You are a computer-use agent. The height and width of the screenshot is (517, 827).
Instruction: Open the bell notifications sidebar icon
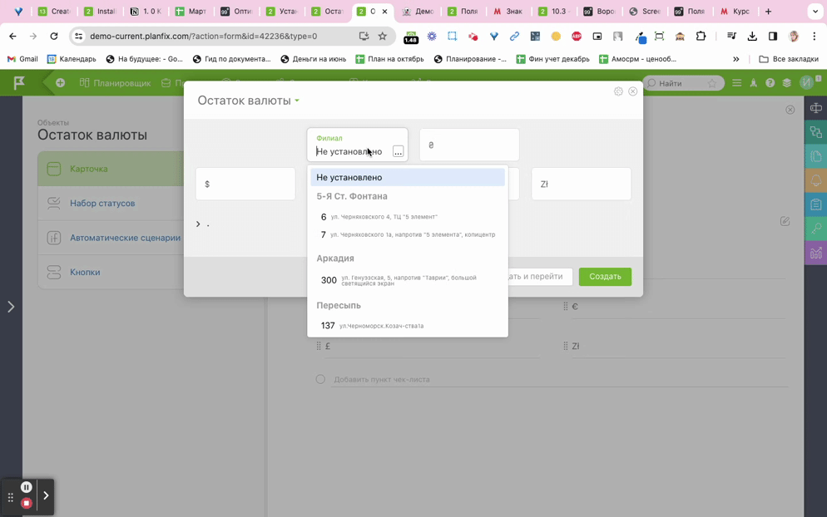(815, 180)
